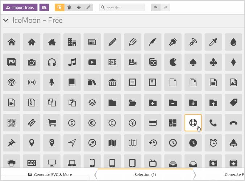Pick the Move tool
The image size is (245, 181).
tap(79, 8)
